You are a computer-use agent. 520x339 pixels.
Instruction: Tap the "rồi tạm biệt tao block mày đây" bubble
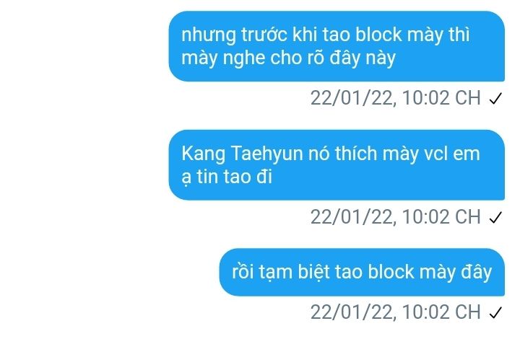[x=362, y=272]
